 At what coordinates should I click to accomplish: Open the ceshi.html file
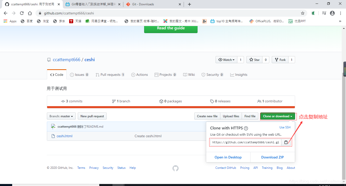tap(65, 136)
